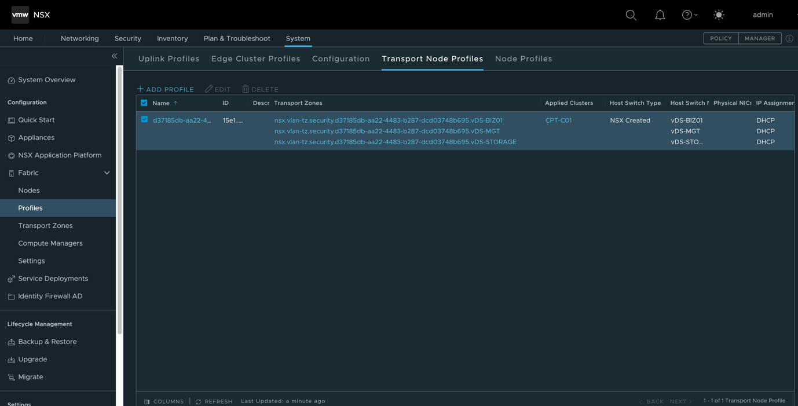Click the Migrate icon
Viewport: 798px width, 406px height.
pos(11,378)
